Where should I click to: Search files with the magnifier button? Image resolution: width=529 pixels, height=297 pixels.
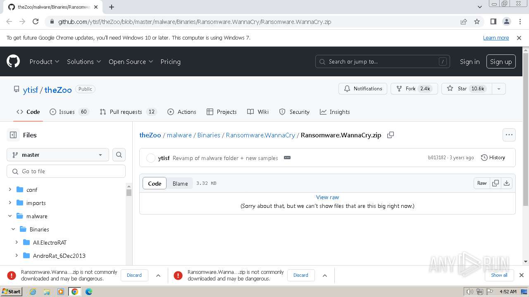point(119,155)
